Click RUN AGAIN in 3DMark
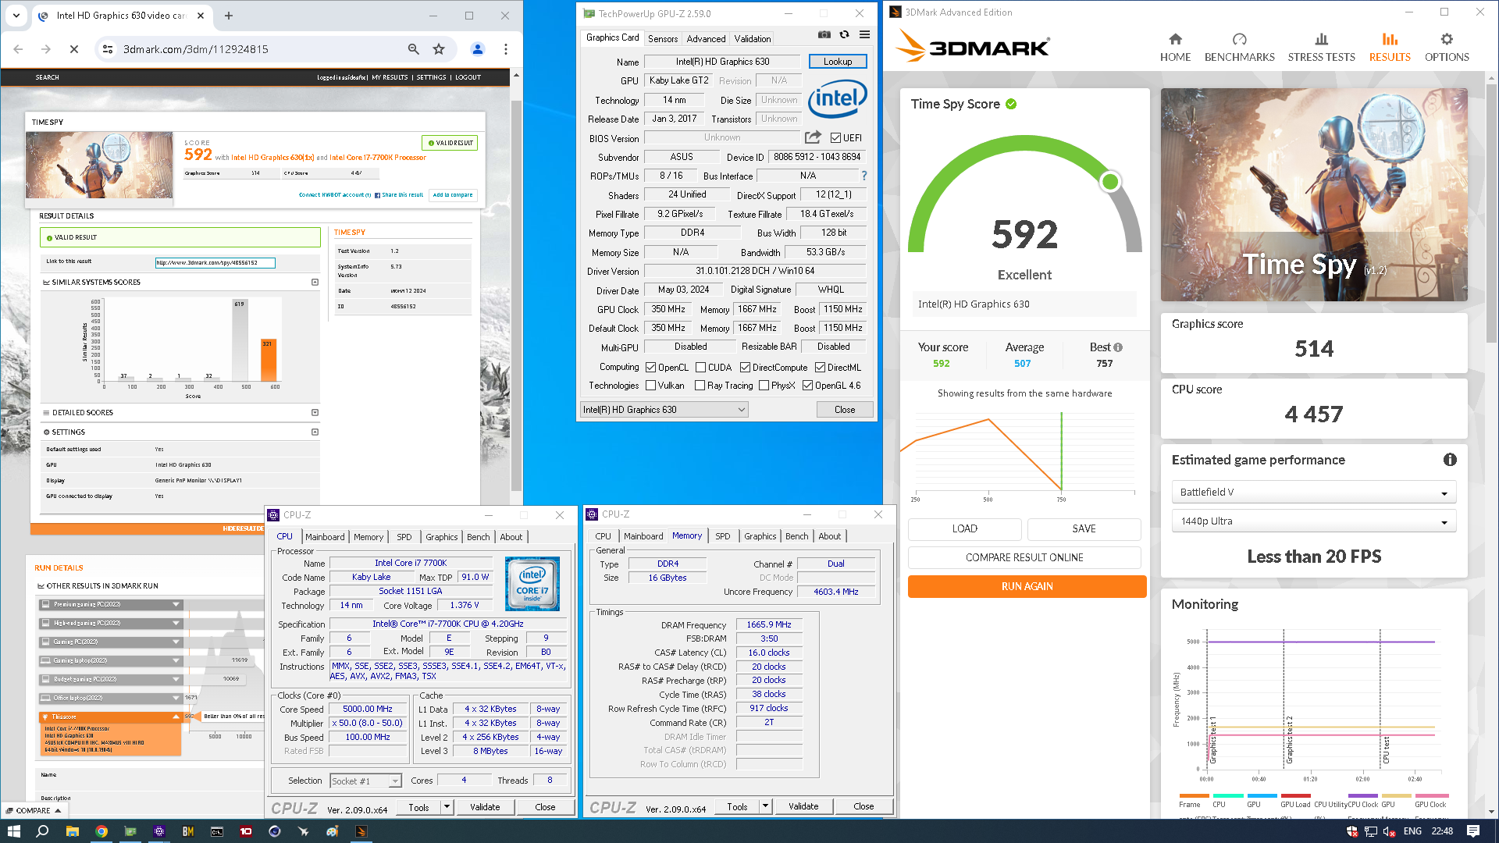1499x843 pixels. [1027, 586]
